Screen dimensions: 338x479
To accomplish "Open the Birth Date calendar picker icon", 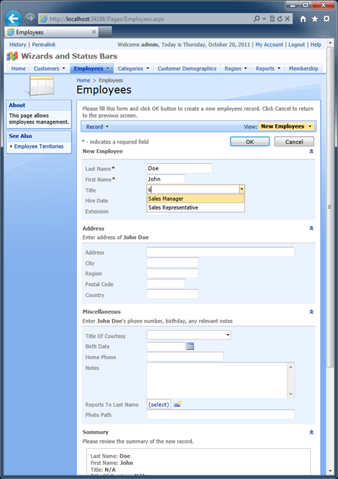I will [190, 346].
